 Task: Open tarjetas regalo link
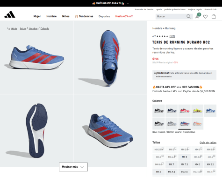(195, 9)
